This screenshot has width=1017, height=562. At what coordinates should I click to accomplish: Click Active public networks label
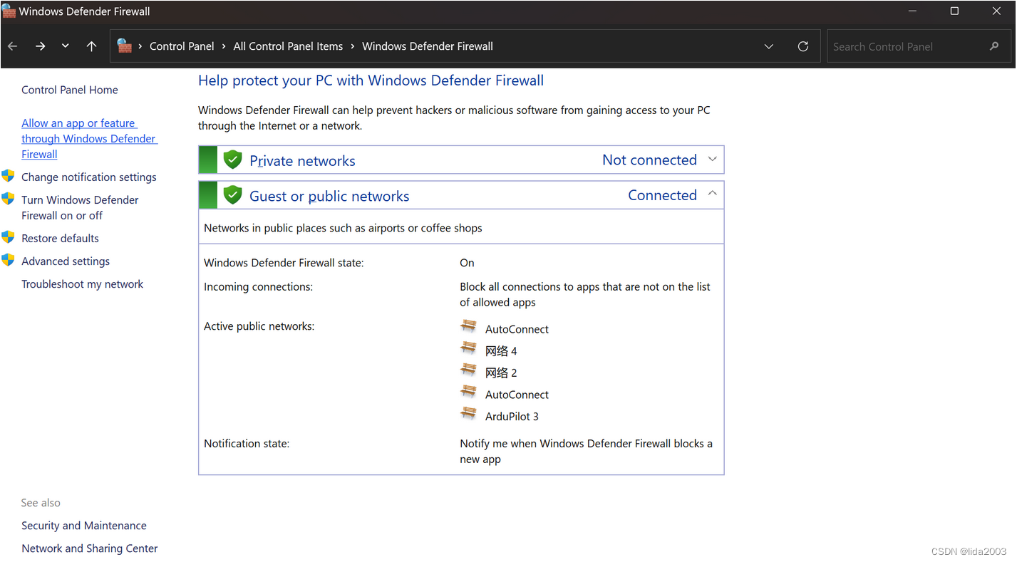tap(259, 326)
